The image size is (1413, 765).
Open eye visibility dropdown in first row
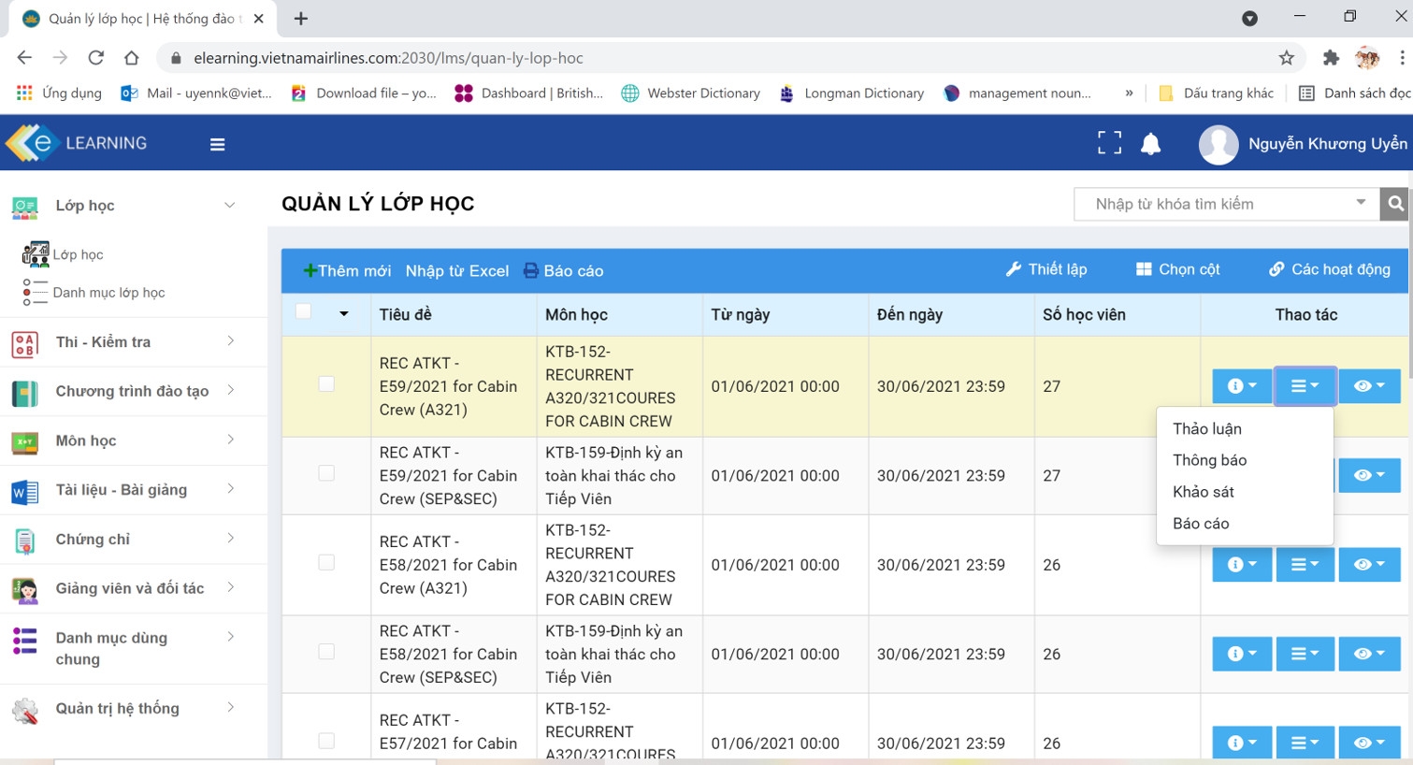click(x=1369, y=385)
